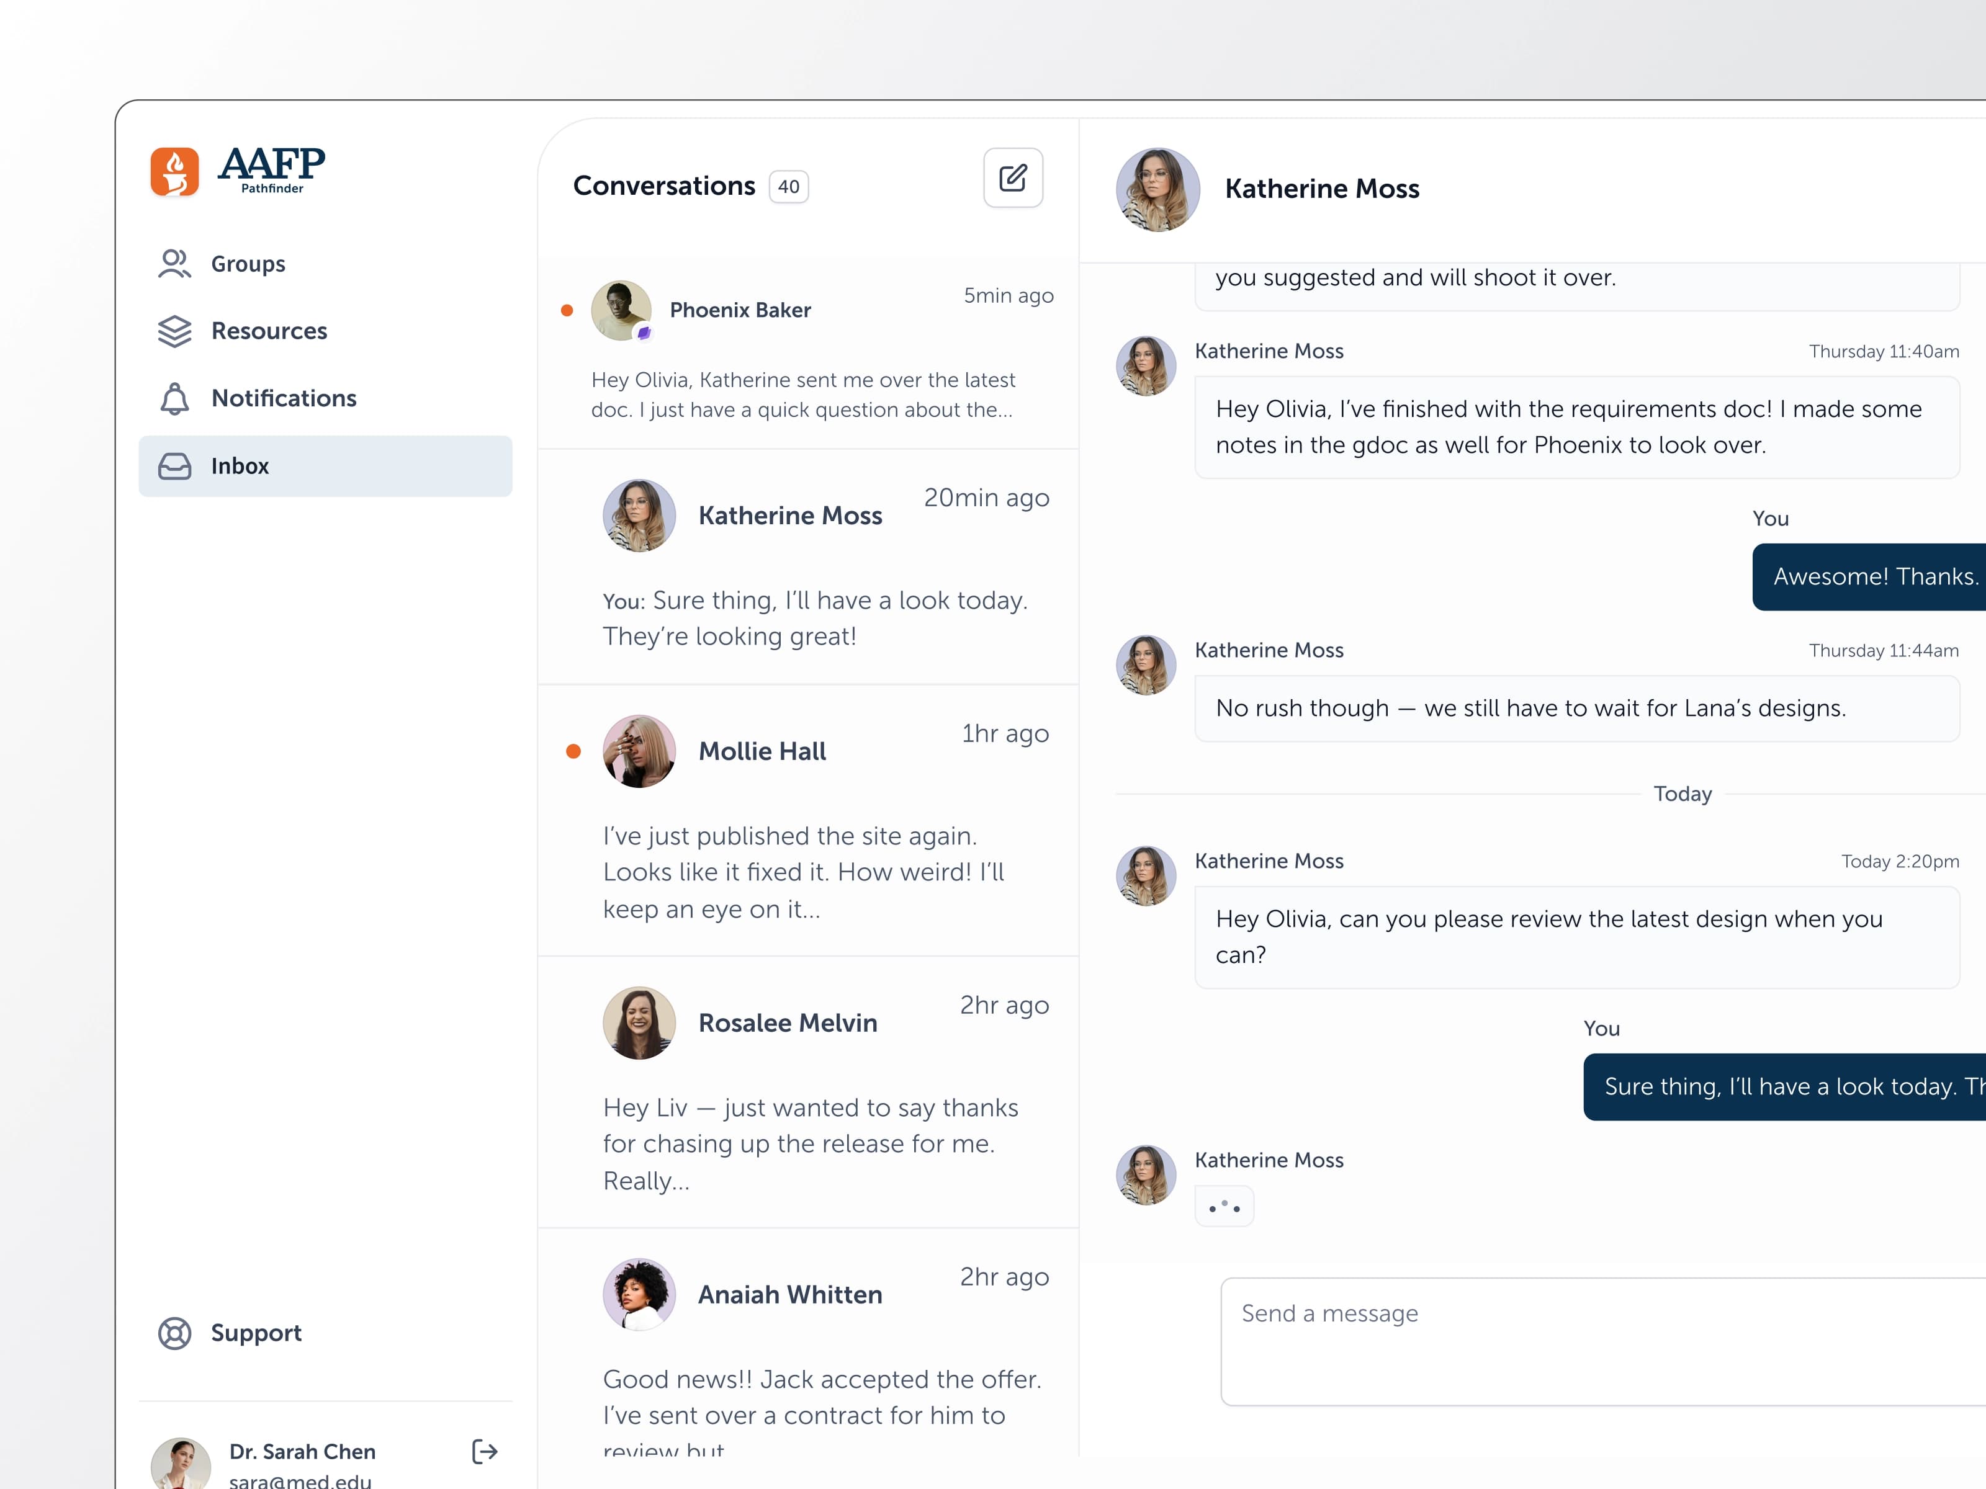The image size is (1986, 1489).
Task: Click 'review the latest design' message
Action: click(x=1576, y=937)
